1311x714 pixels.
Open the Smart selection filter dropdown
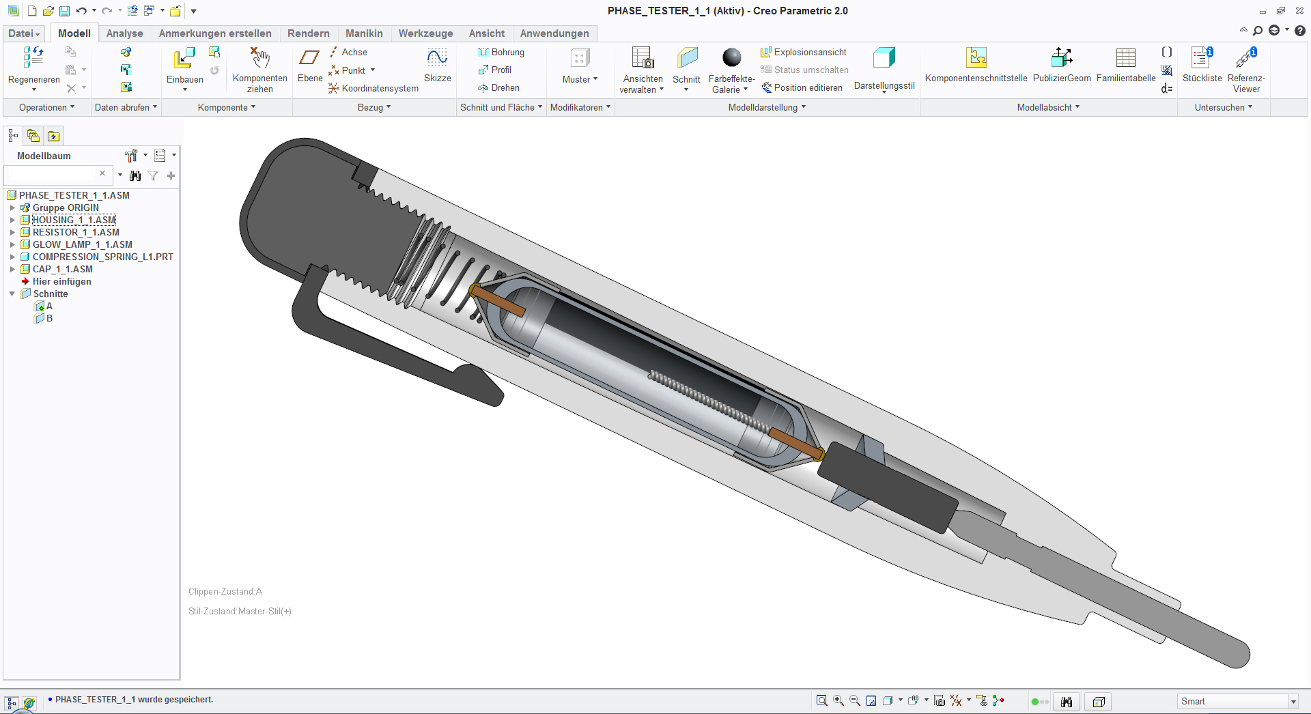pos(1293,702)
